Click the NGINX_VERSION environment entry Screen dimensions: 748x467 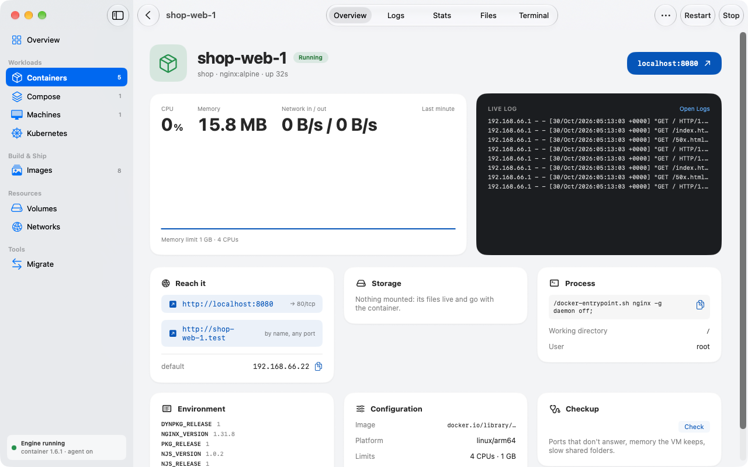click(x=198, y=434)
